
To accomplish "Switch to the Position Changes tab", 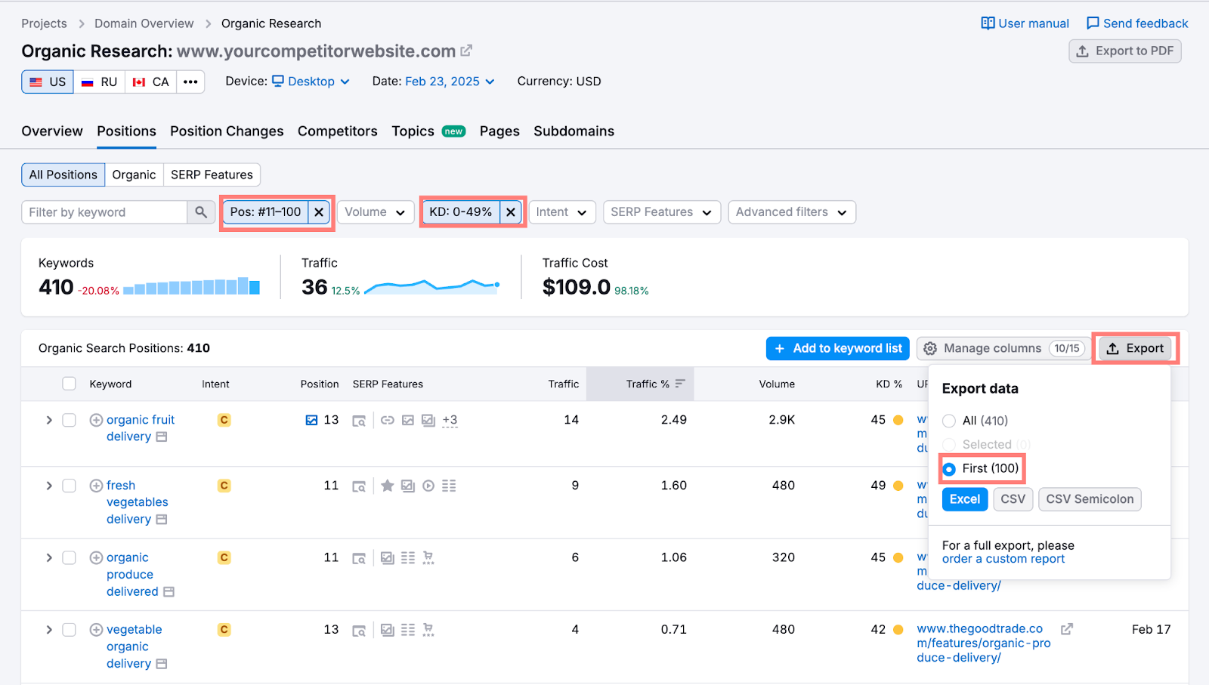I will (227, 131).
